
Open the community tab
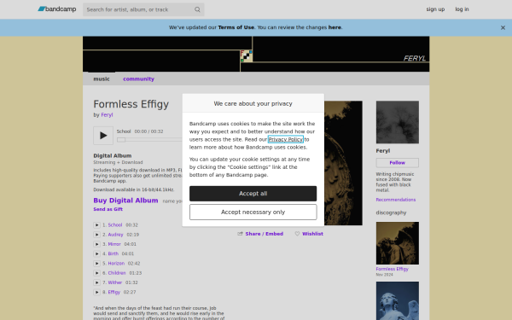point(138,79)
